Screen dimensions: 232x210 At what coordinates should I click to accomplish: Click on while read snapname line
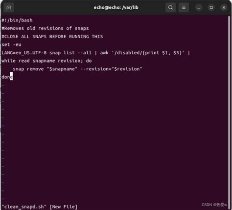(47, 61)
